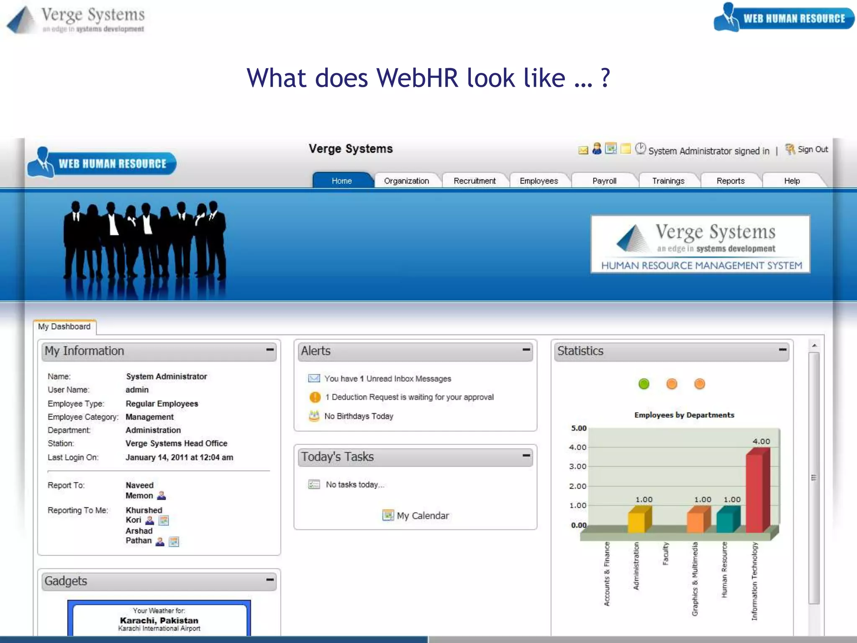Click 'Verge Systems Head Office' station value

click(177, 443)
